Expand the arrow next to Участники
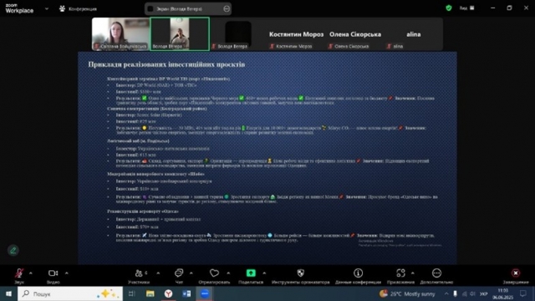Viewport: 535px width, 301px height. (158, 273)
